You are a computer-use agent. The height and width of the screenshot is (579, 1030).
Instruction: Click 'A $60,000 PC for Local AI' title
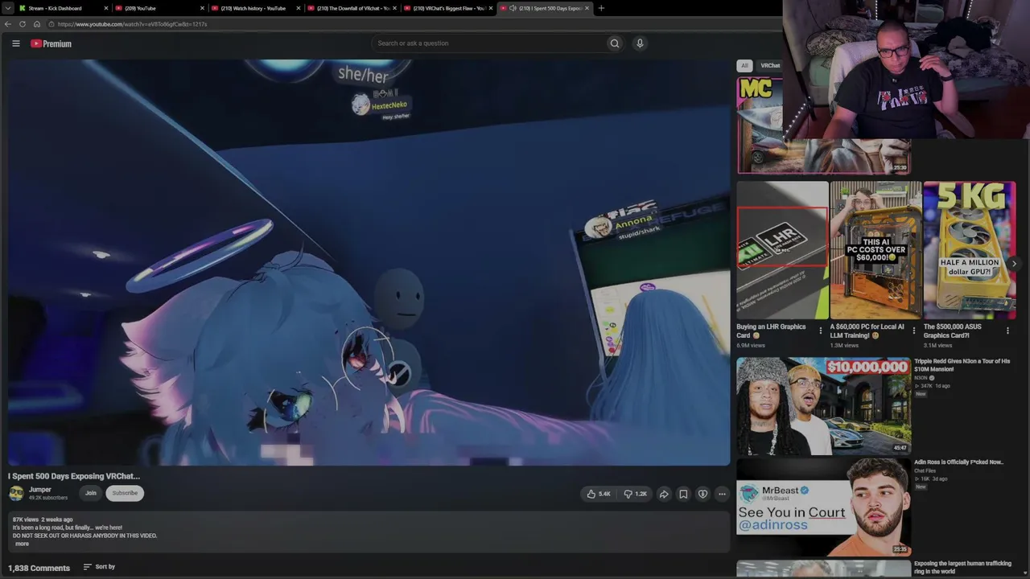pyautogui.click(x=867, y=331)
